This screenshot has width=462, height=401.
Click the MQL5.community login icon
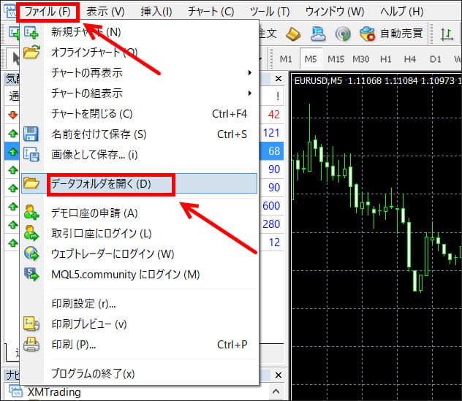click(31, 275)
